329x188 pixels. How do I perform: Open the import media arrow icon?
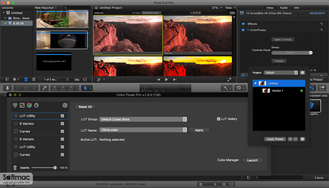point(7,88)
